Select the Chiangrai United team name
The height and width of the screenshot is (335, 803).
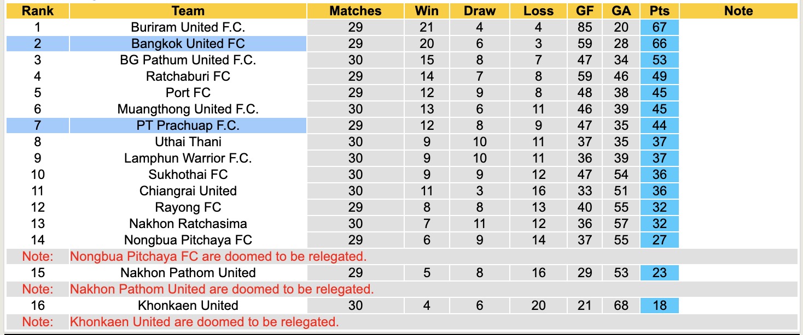188,191
